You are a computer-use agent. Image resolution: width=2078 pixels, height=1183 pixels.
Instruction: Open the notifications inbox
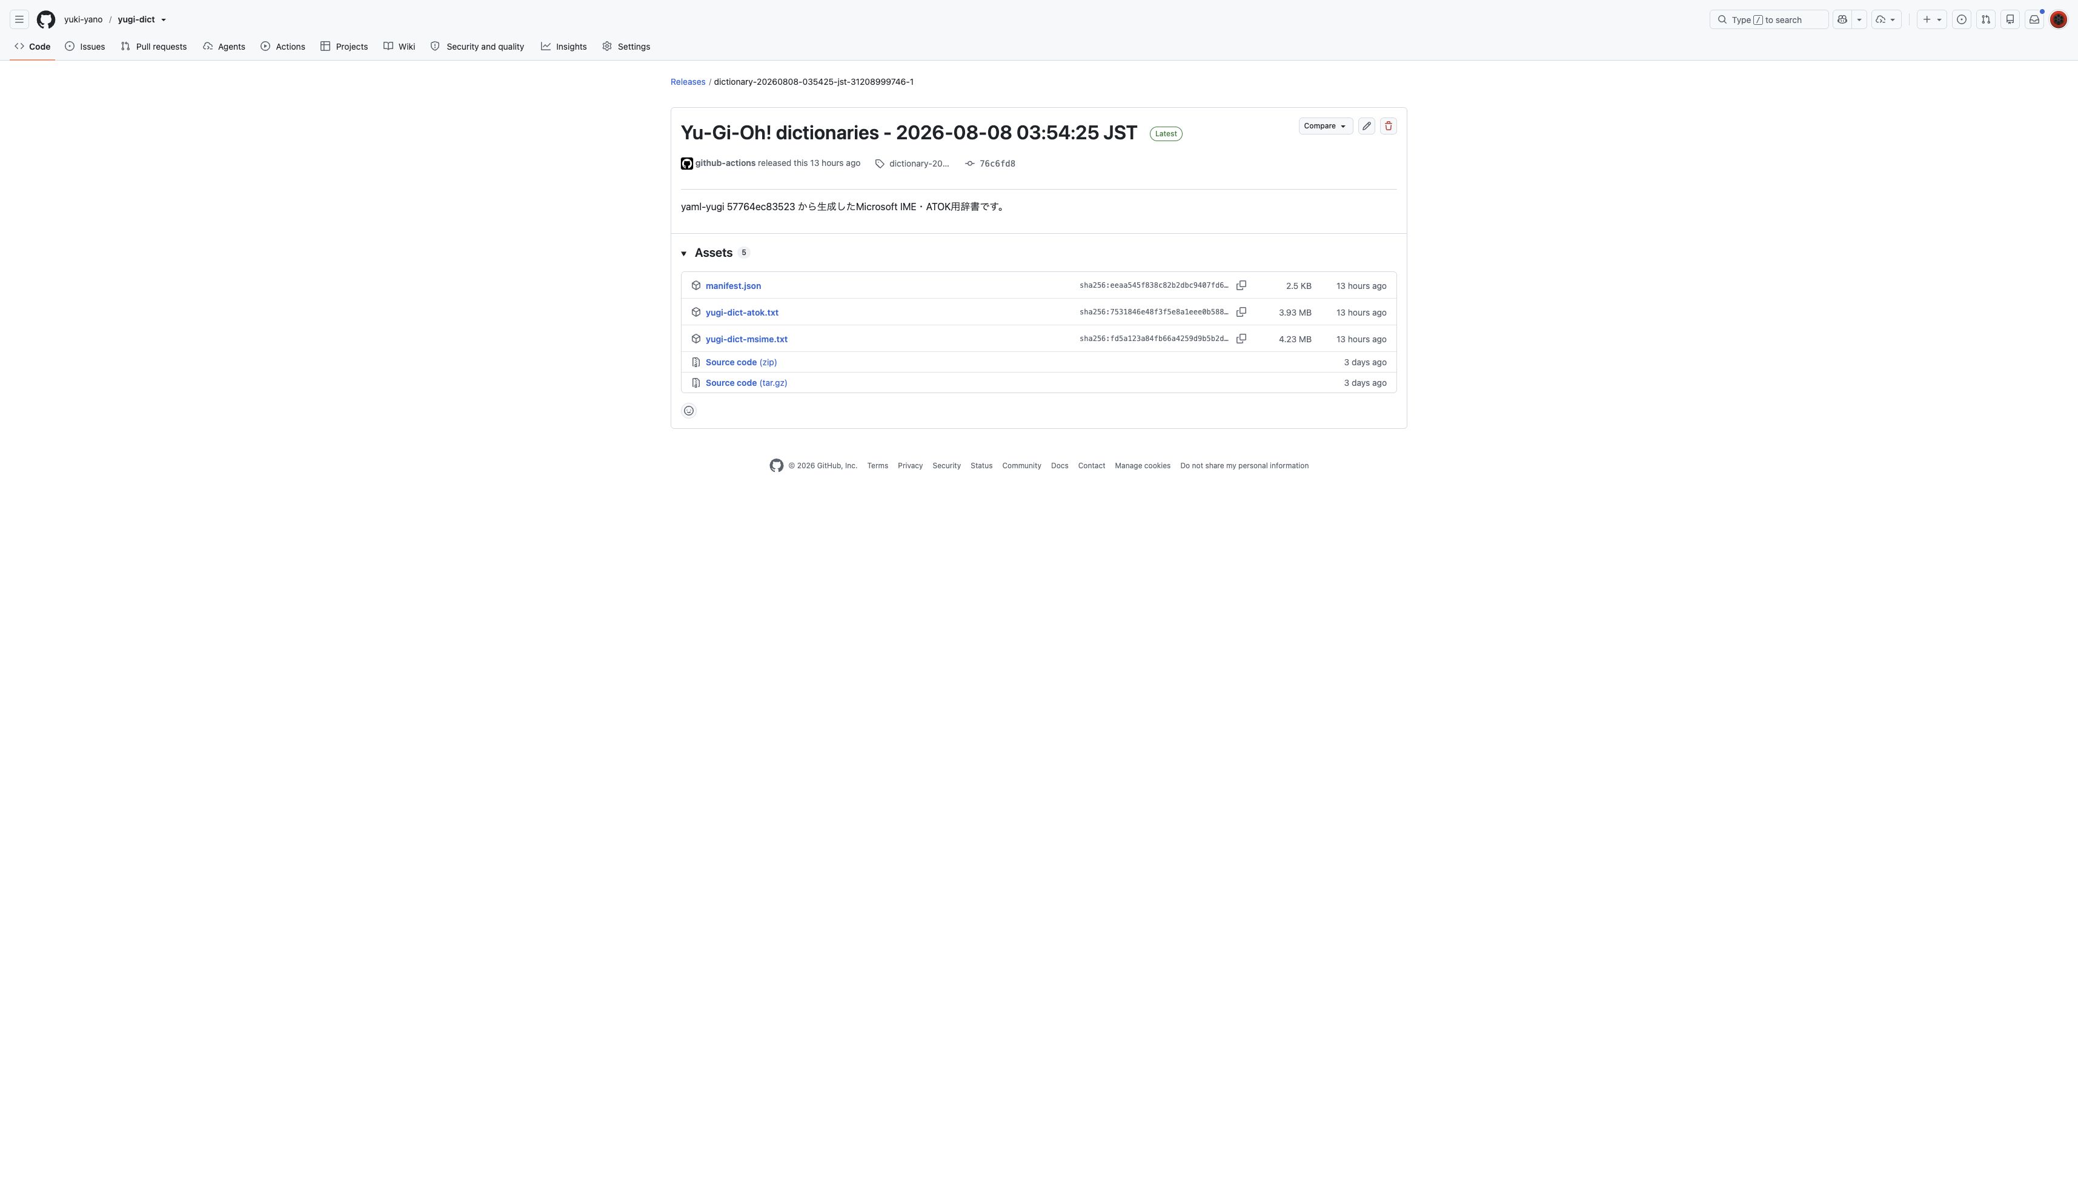coord(2034,19)
